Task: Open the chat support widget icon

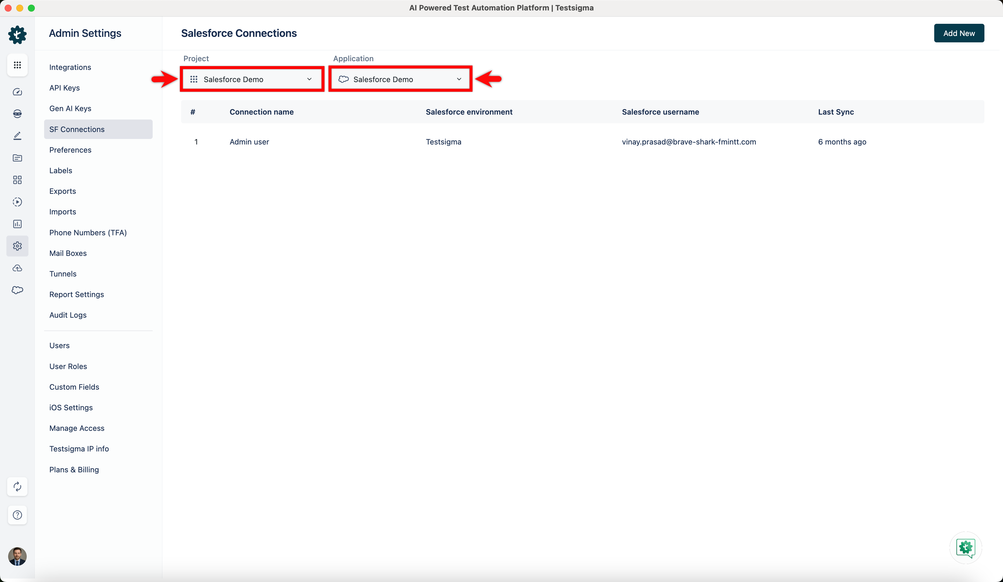Action: 965,547
